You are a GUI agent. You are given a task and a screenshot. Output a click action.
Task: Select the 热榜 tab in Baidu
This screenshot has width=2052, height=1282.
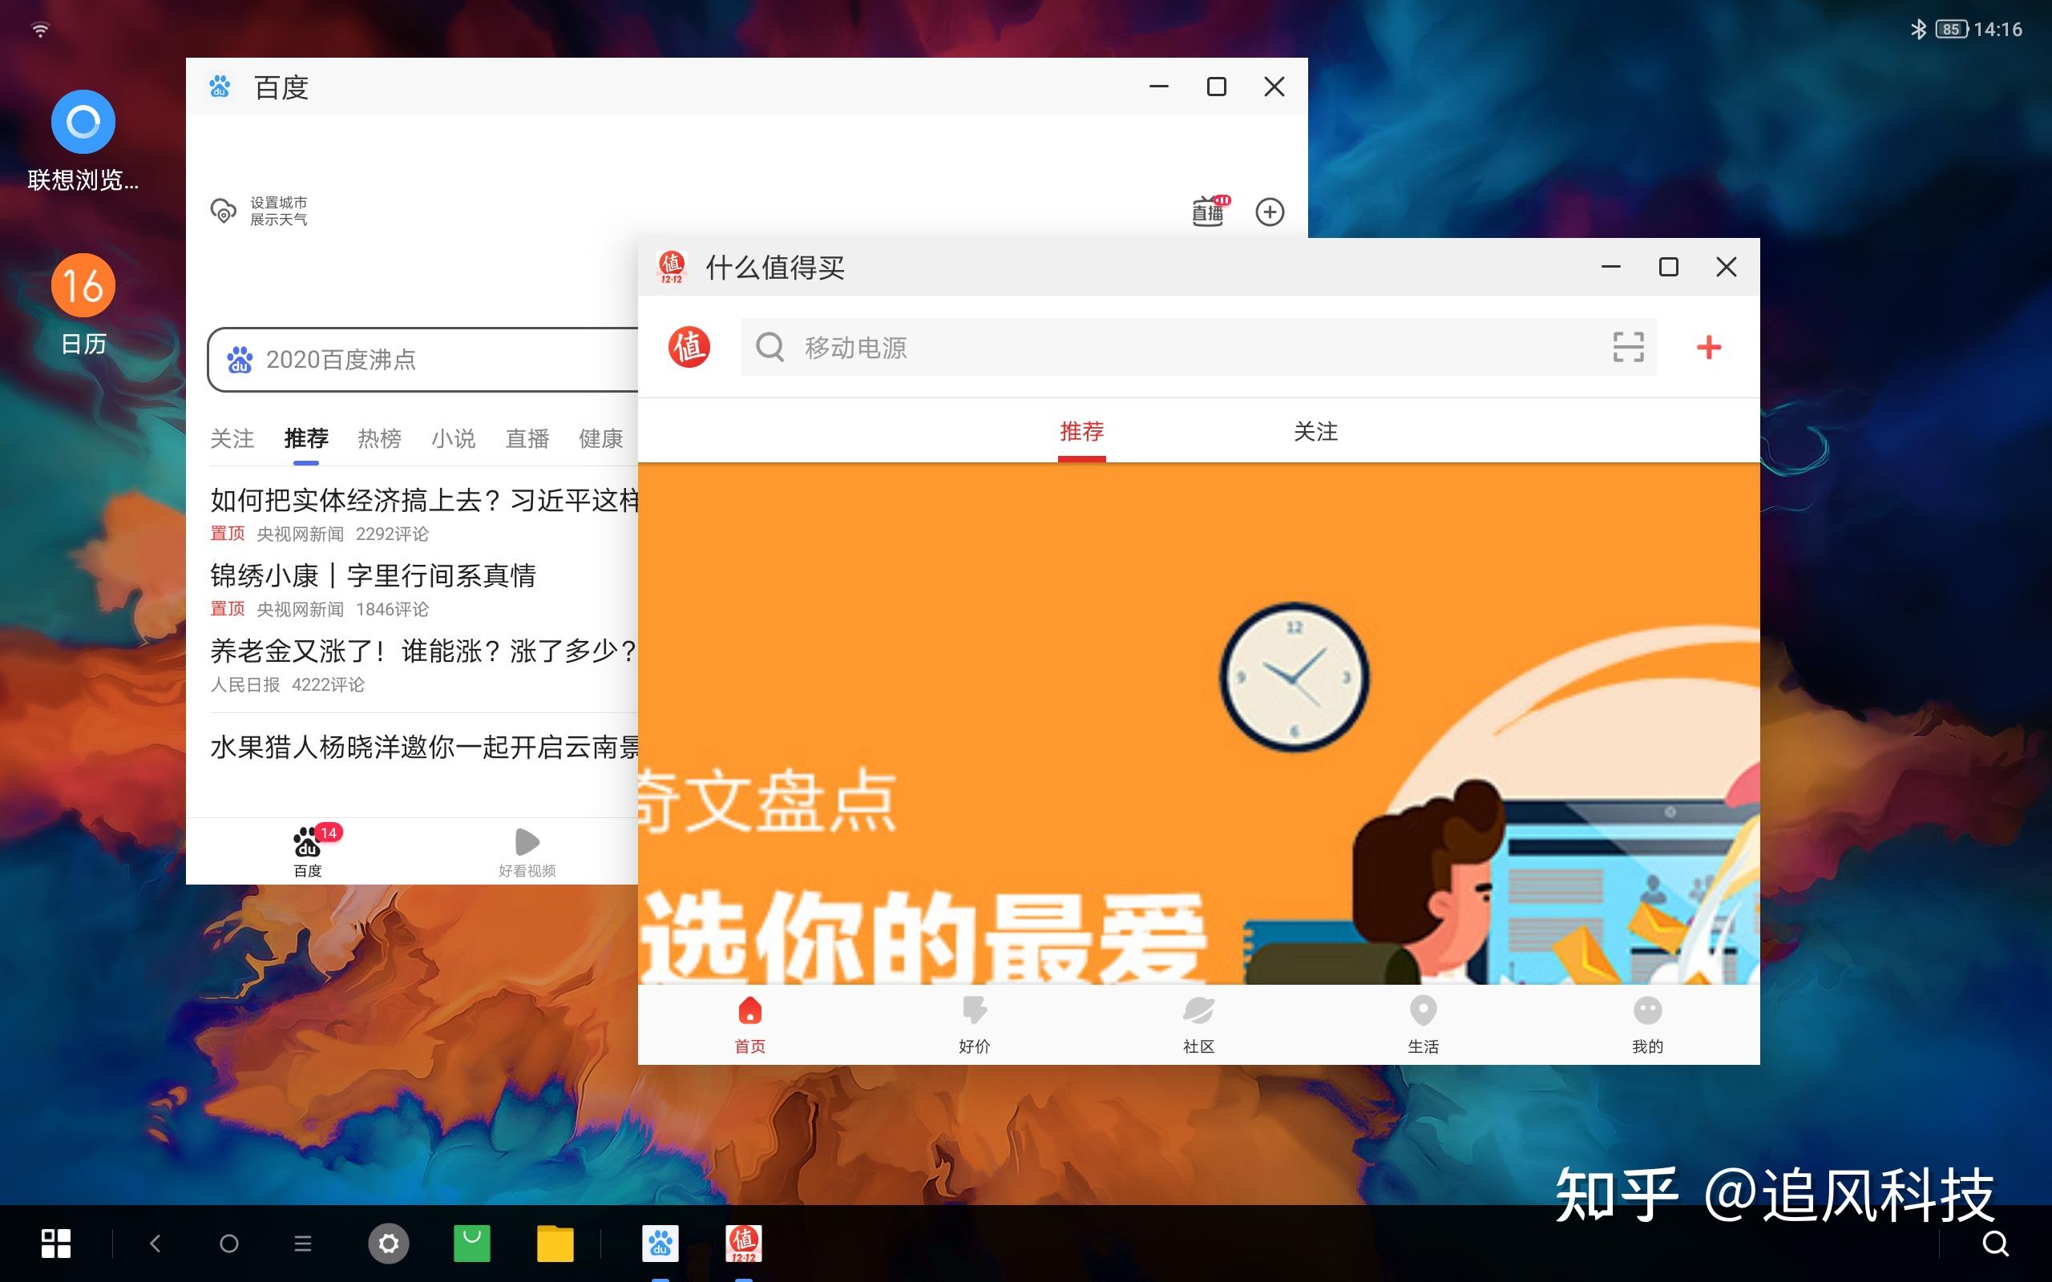pos(380,438)
